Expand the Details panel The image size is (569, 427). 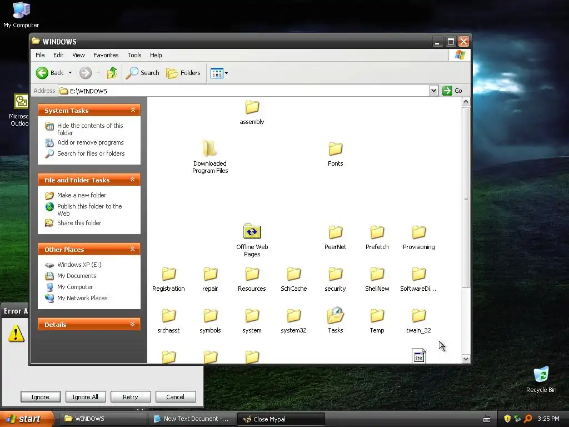tap(133, 324)
